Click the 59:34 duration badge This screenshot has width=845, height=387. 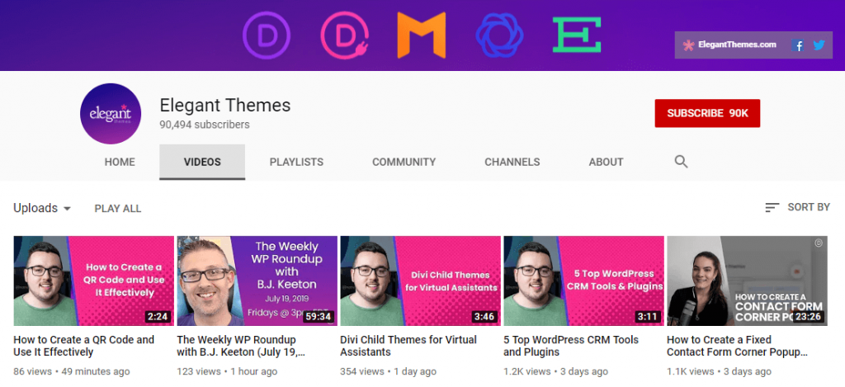318,316
